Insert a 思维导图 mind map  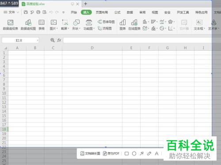106,22
